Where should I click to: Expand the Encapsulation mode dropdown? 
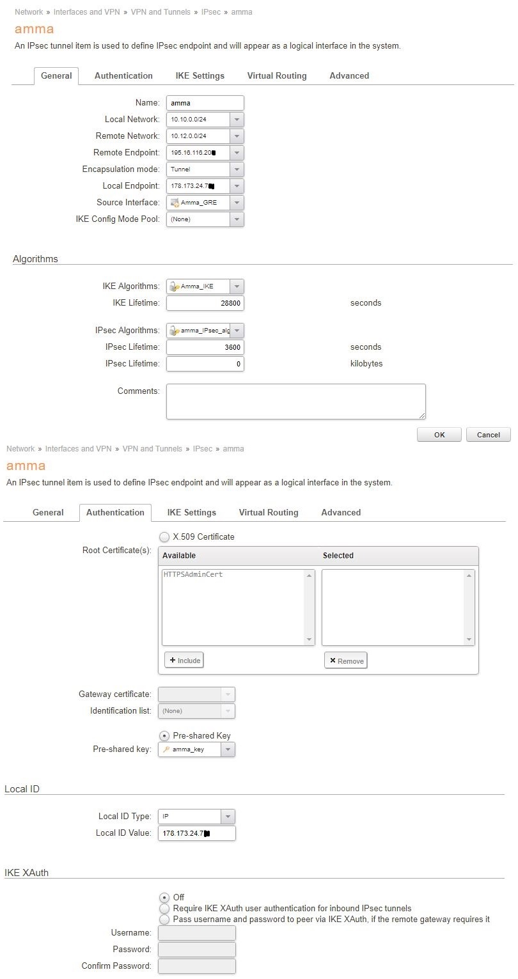pos(237,169)
